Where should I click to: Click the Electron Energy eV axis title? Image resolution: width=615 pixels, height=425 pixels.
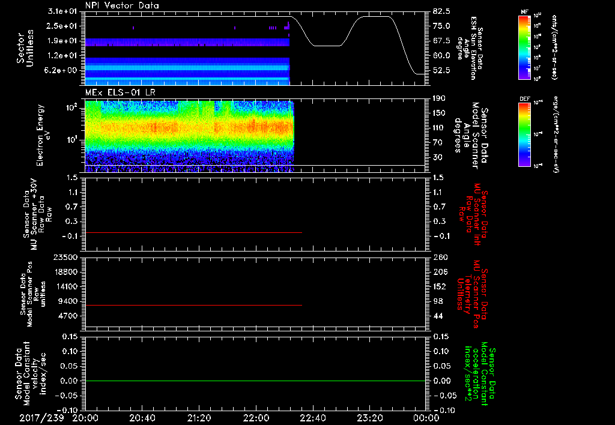pos(43,135)
